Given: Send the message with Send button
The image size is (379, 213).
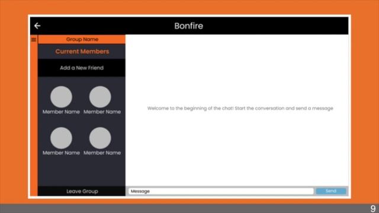Looking at the screenshot, I should [331, 191].
